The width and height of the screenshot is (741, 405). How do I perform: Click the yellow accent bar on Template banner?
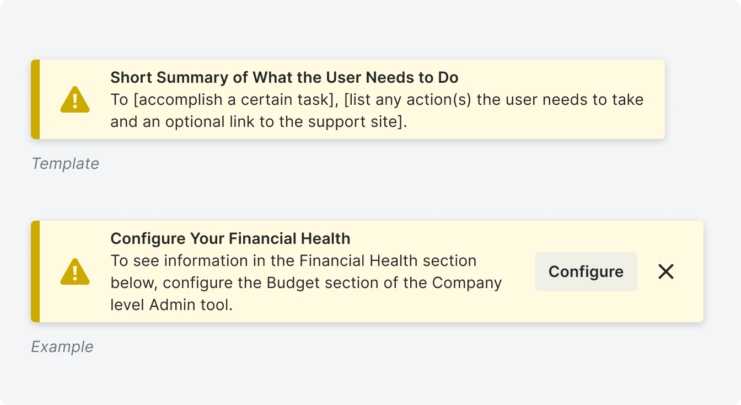(35, 99)
